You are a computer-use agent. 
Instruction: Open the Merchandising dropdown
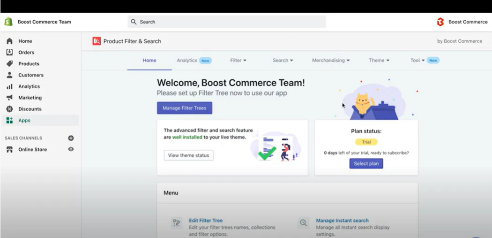(331, 61)
